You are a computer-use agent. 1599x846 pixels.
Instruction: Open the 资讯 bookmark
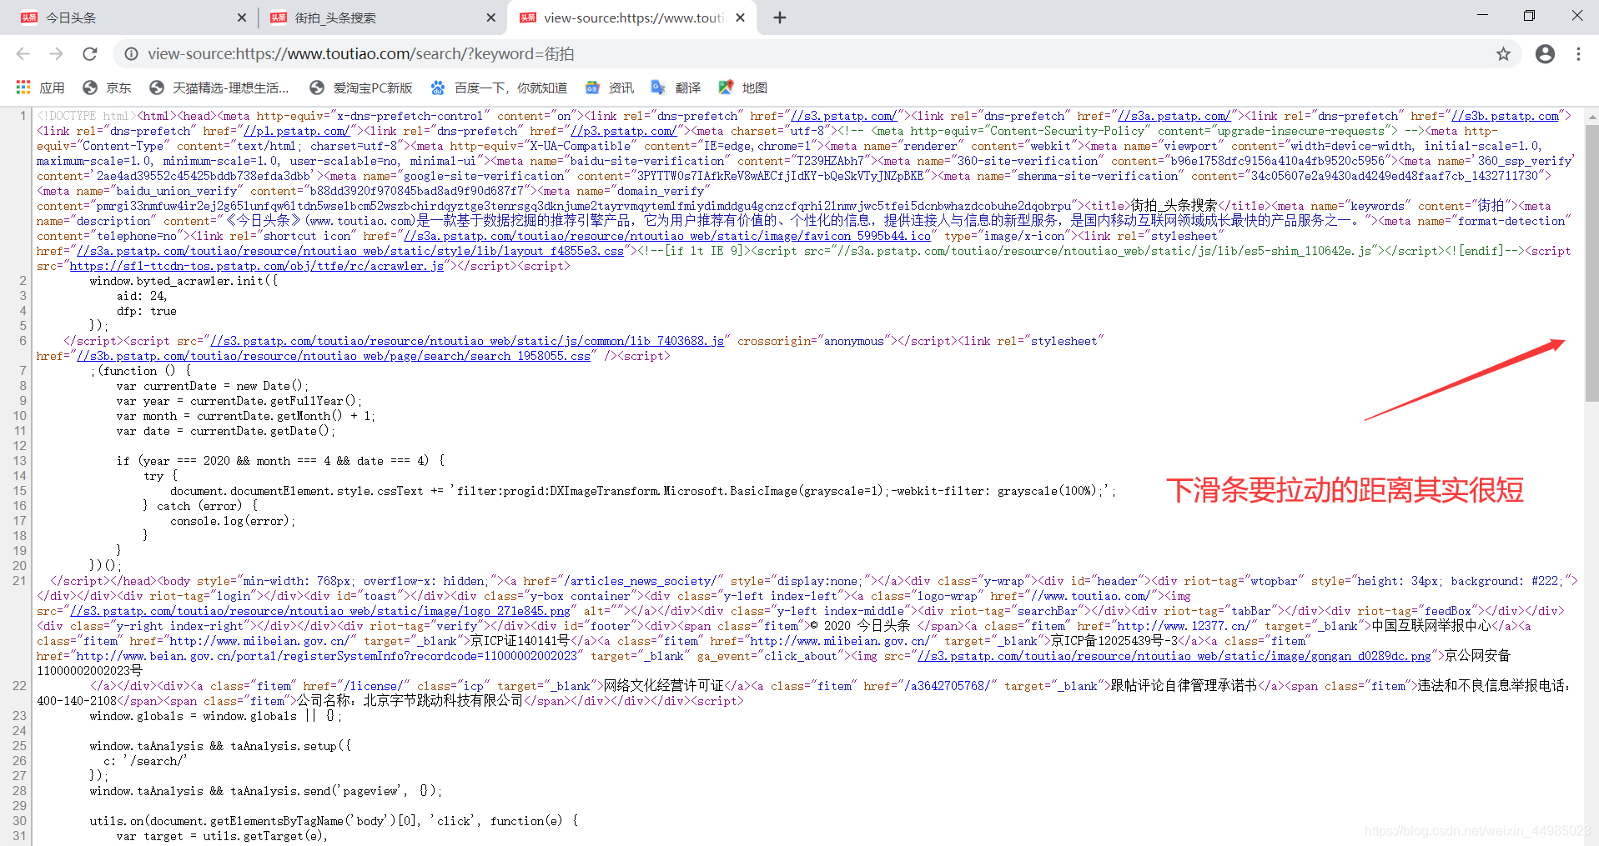point(610,88)
